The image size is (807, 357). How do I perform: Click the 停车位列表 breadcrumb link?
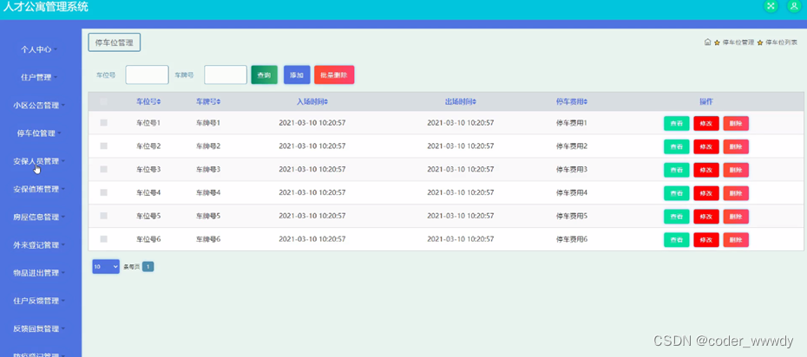click(782, 42)
